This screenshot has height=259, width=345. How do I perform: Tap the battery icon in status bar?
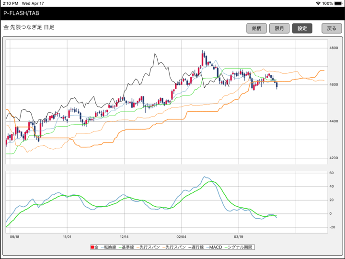pos(338,3)
